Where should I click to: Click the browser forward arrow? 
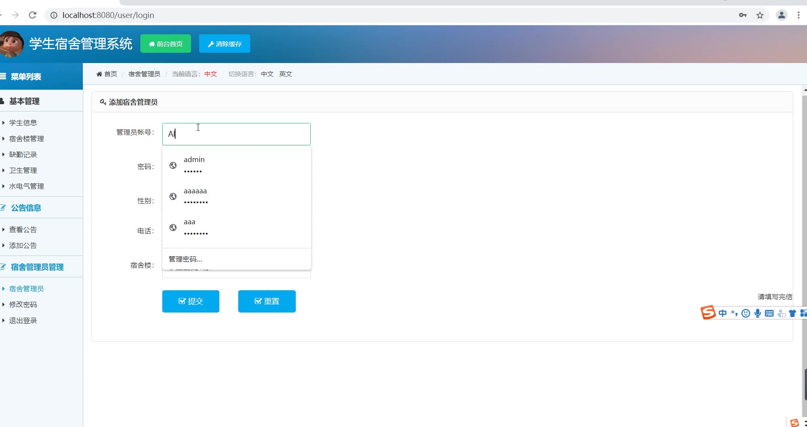(15, 15)
